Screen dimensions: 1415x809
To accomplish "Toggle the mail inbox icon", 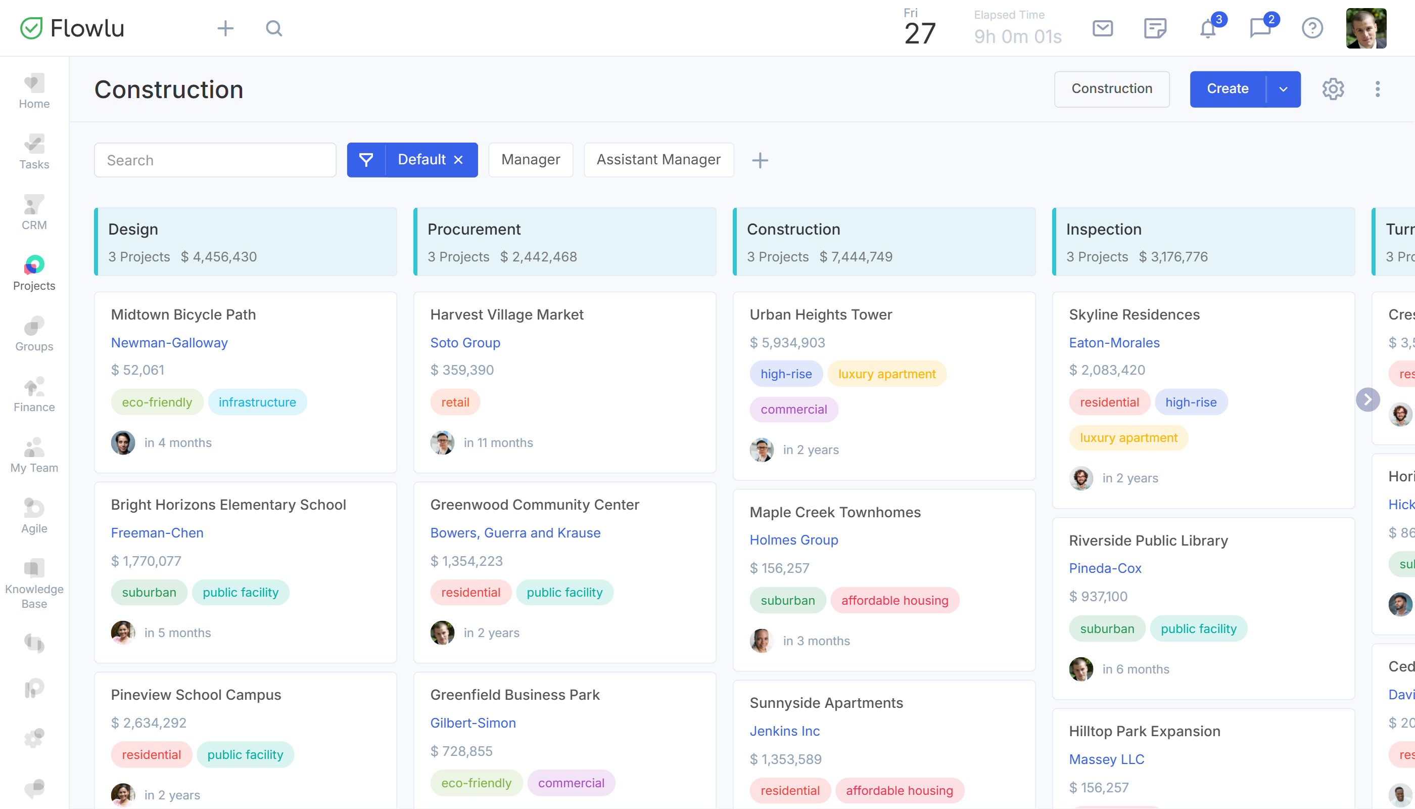I will [1103, 27].
